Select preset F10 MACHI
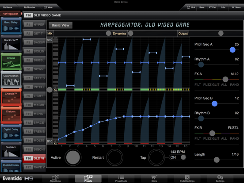 pos(34,105)
